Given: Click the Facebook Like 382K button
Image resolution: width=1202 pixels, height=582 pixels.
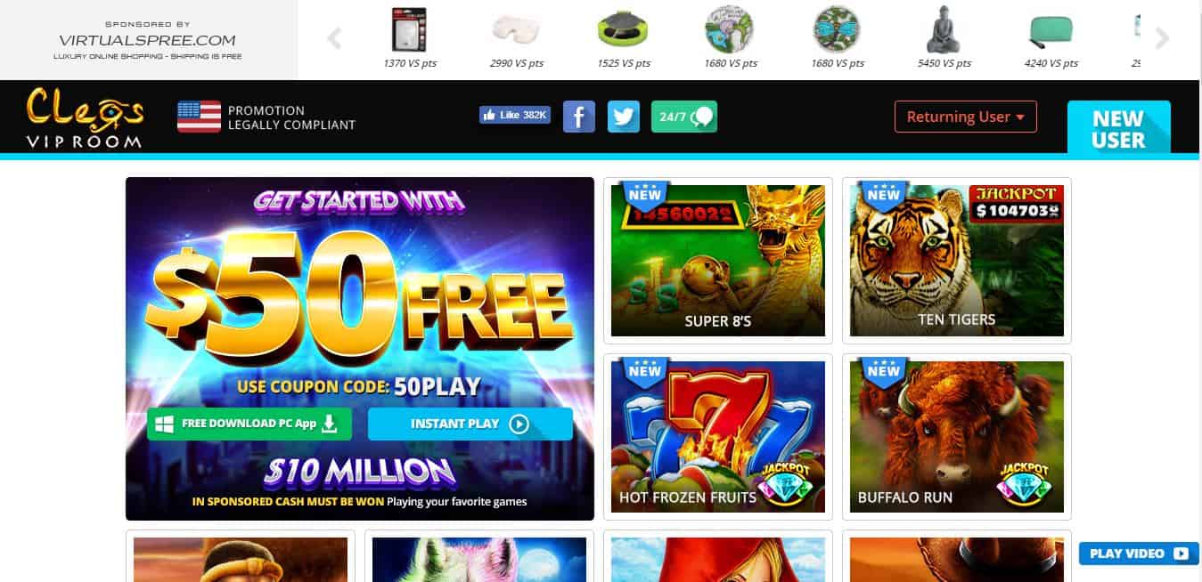Looking at the screenshot, I should 515,115.
